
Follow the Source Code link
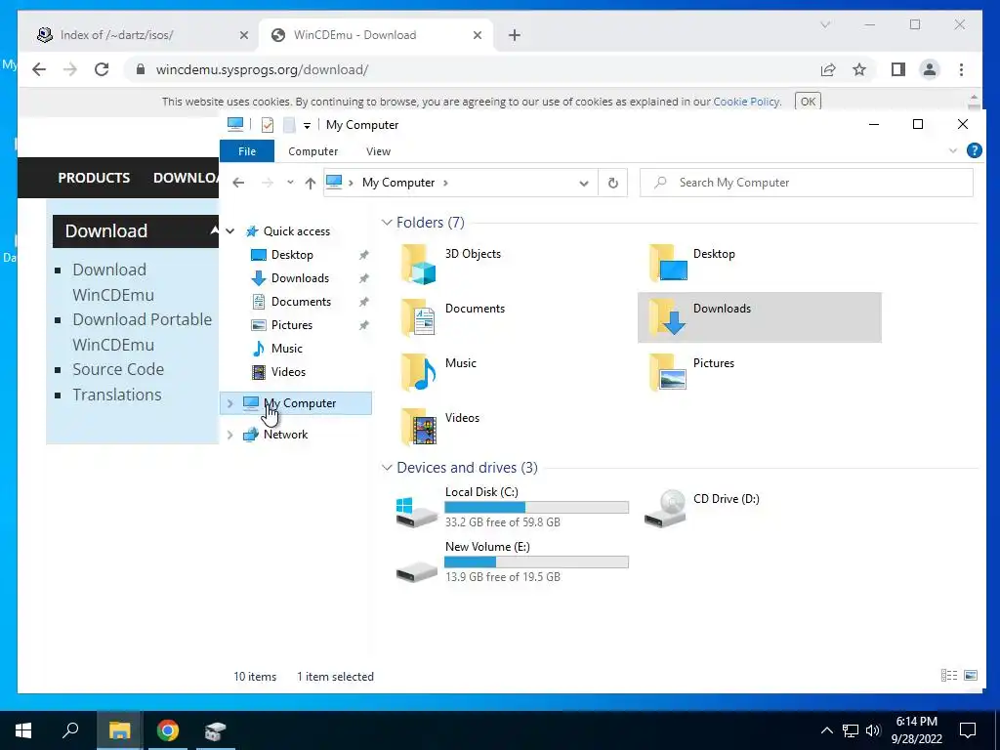pyautogui.click(x=118, y=369)
